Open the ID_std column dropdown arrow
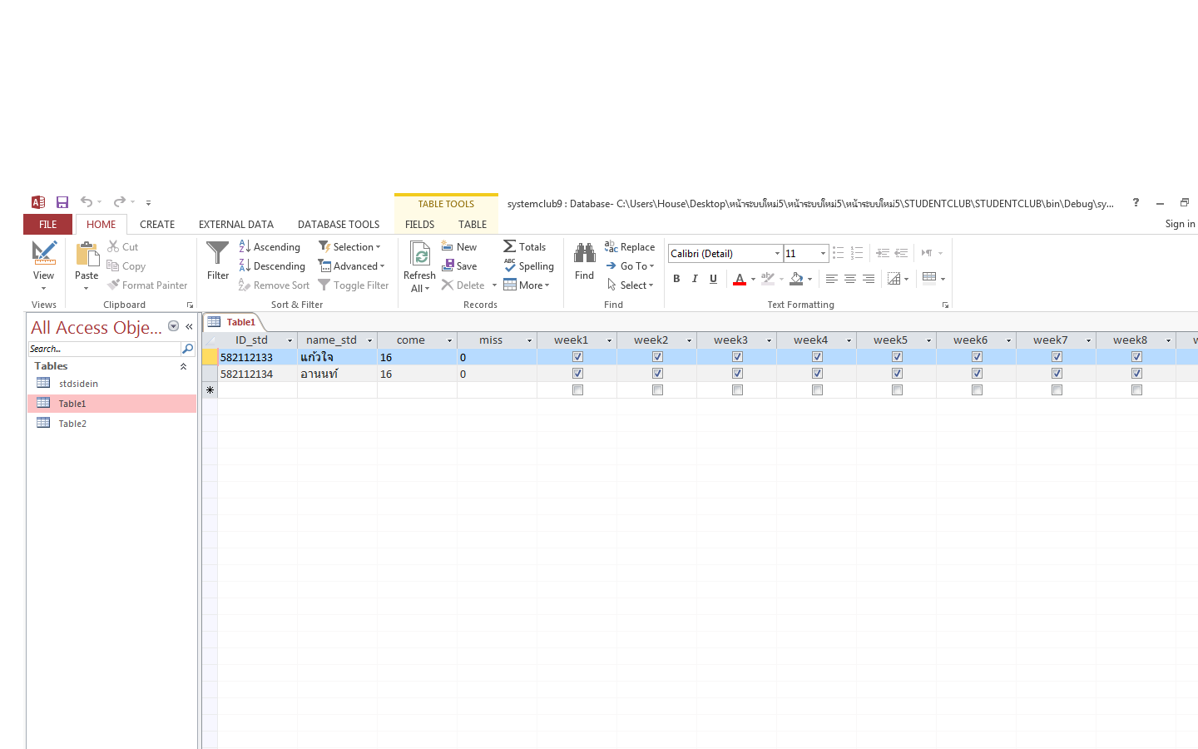1198x749 pixels. click(x=290, y=340)
